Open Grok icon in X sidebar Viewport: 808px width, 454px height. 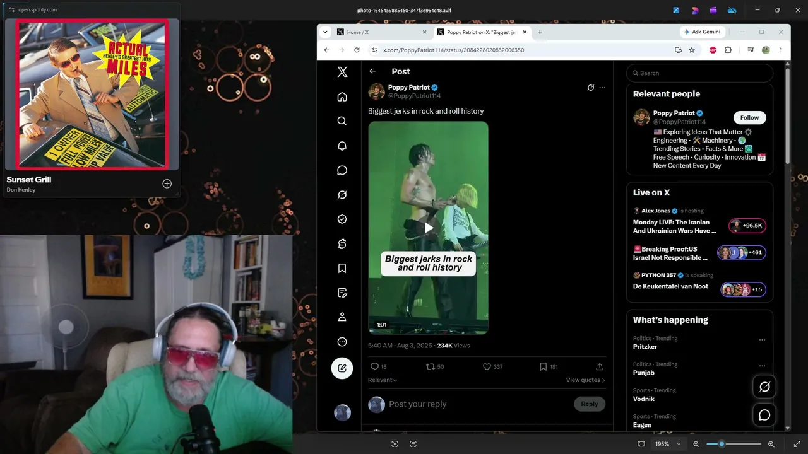pos(342,195)
